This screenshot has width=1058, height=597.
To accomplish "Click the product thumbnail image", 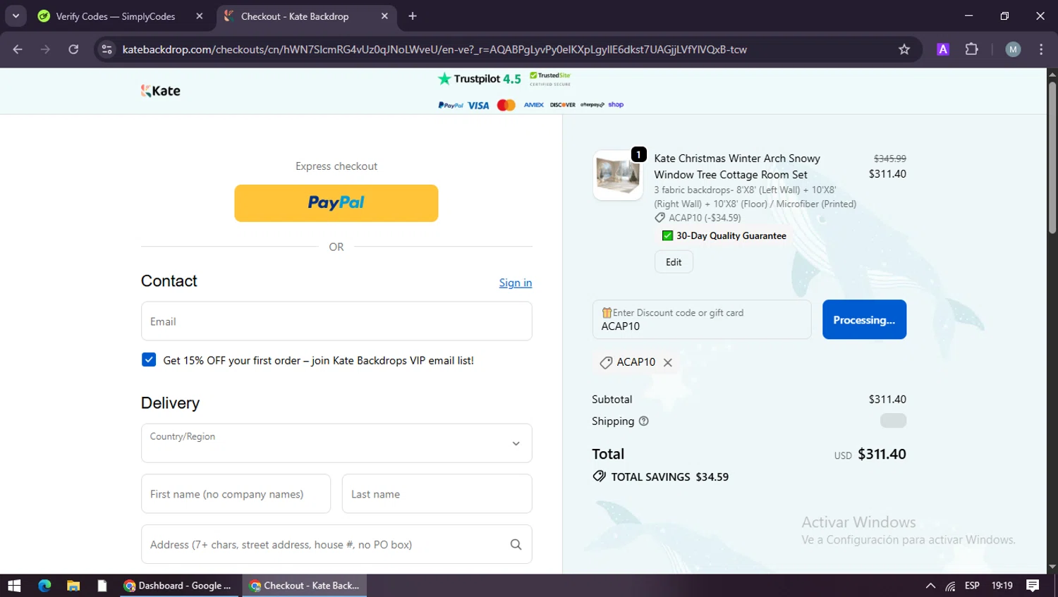I will point(618,175).
